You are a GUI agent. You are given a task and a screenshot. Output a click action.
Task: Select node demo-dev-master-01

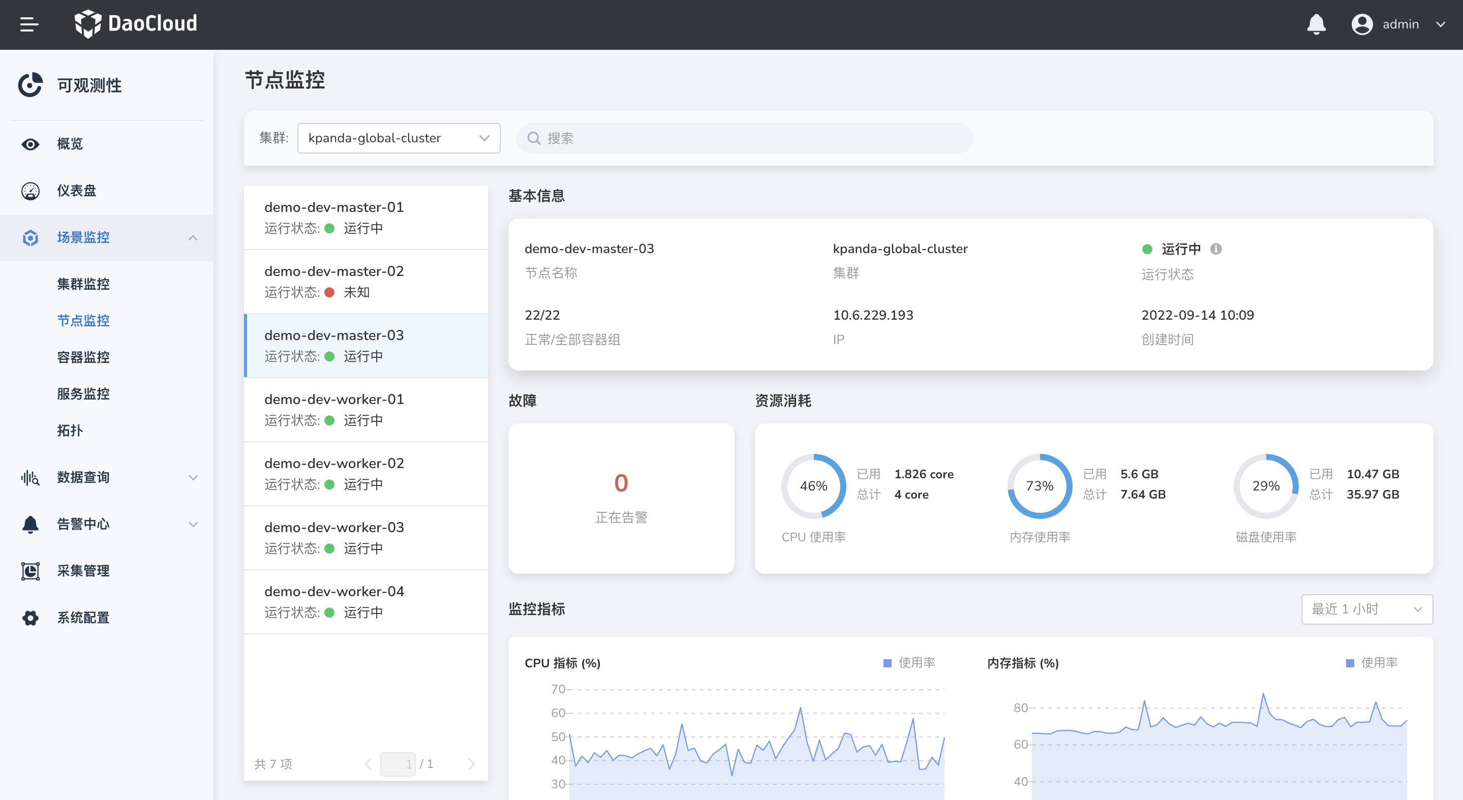click(366, 218)
